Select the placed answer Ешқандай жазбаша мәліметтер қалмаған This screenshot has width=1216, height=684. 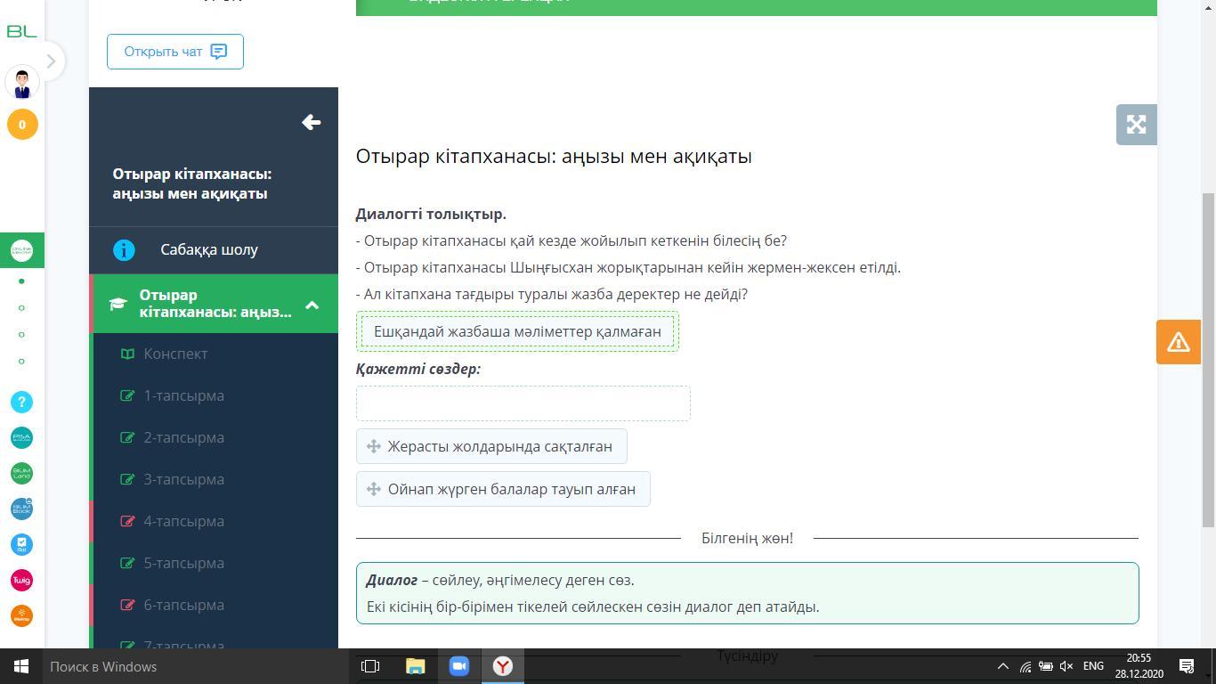[517, 331]
